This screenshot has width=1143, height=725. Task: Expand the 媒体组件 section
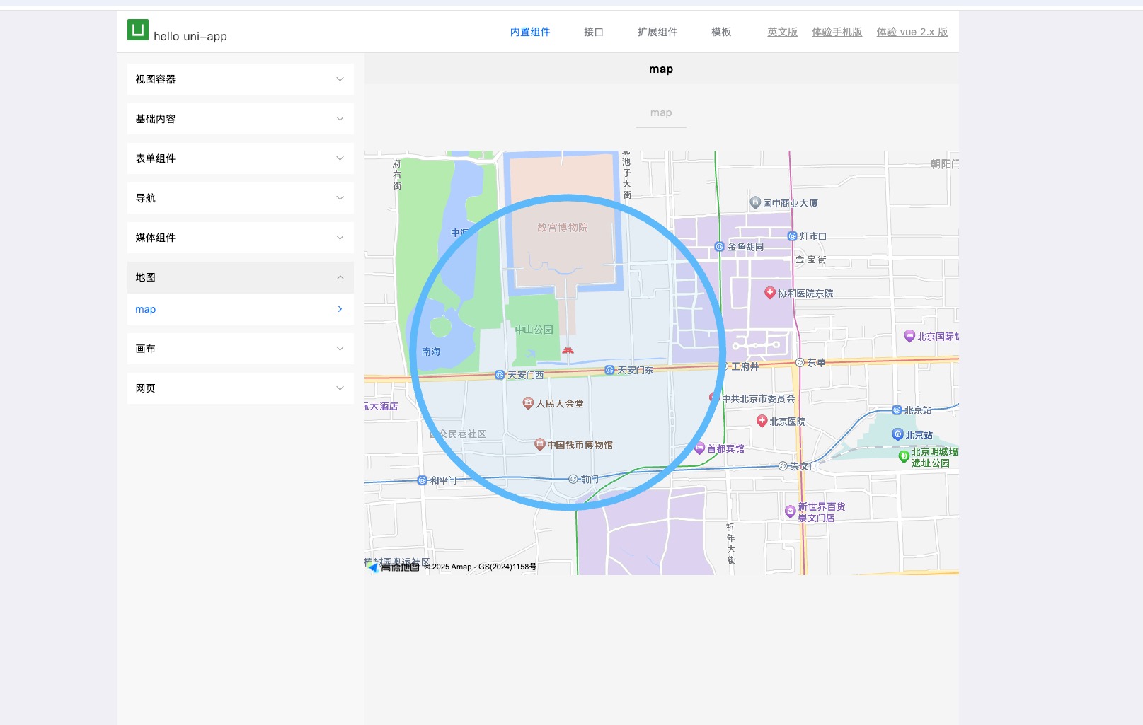[x=241, y=238]
